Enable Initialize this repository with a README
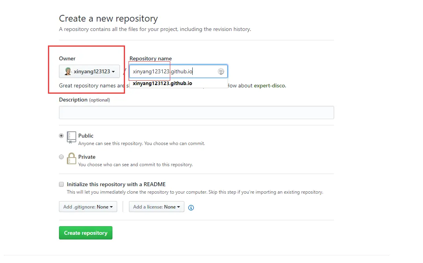 click(x=61, y=184)
